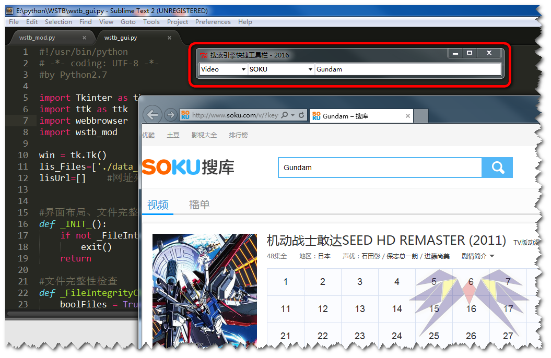Click the browser Forward arrow button

pyautogui.click(x=171, y=115)
